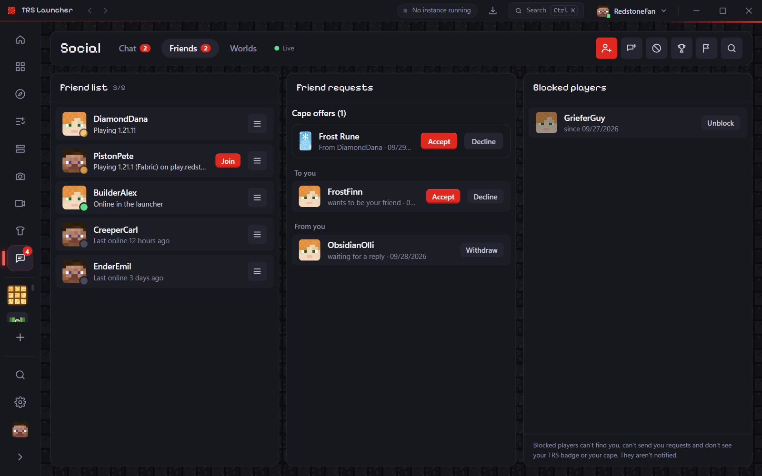
Task: Open the server list icon in sidebar
Action: (20, 149)
